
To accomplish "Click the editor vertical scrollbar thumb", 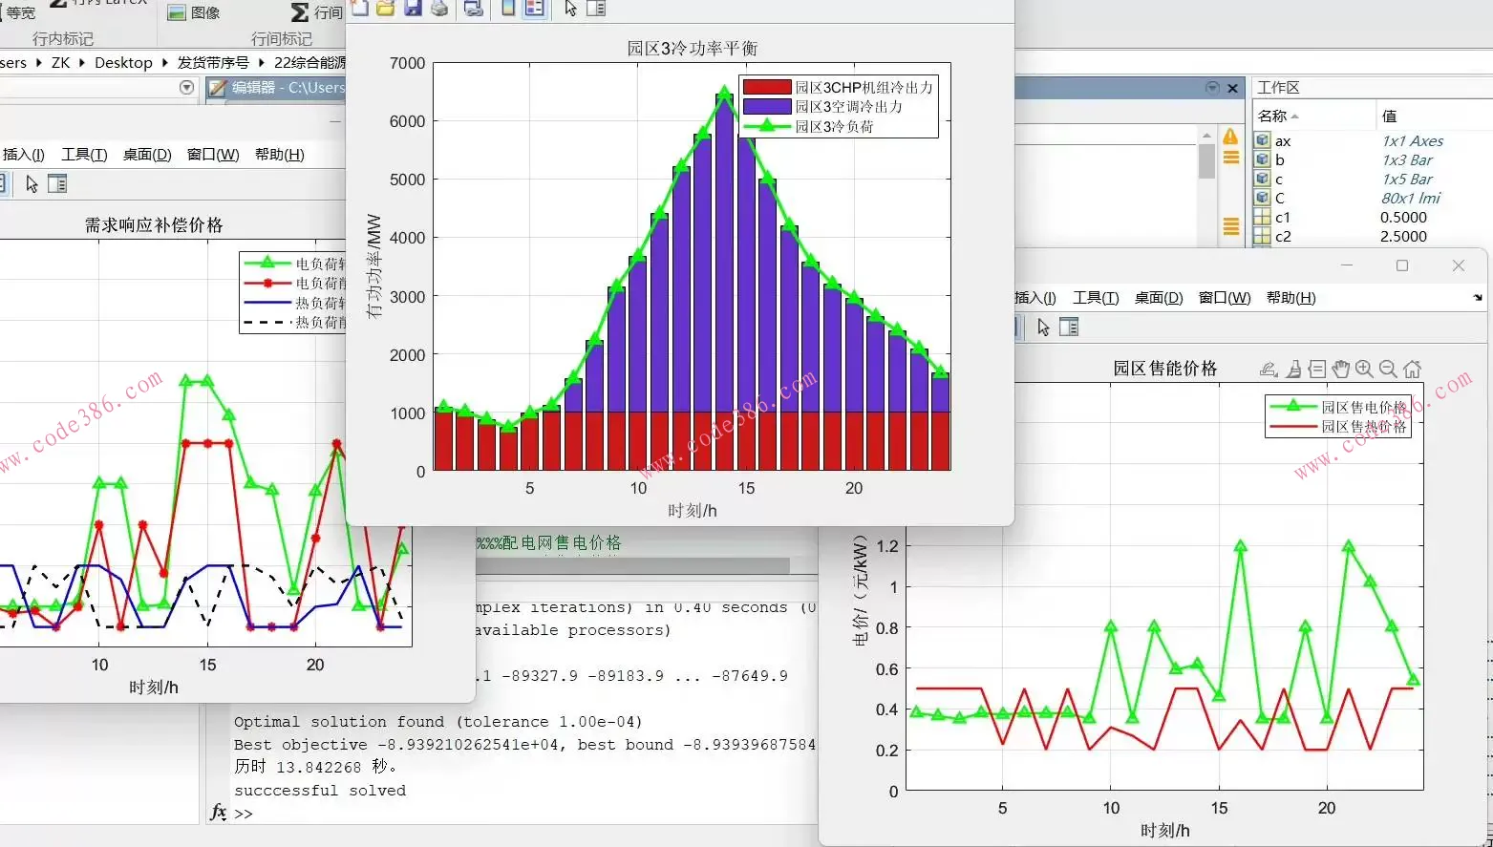I will pos(1206,161).
